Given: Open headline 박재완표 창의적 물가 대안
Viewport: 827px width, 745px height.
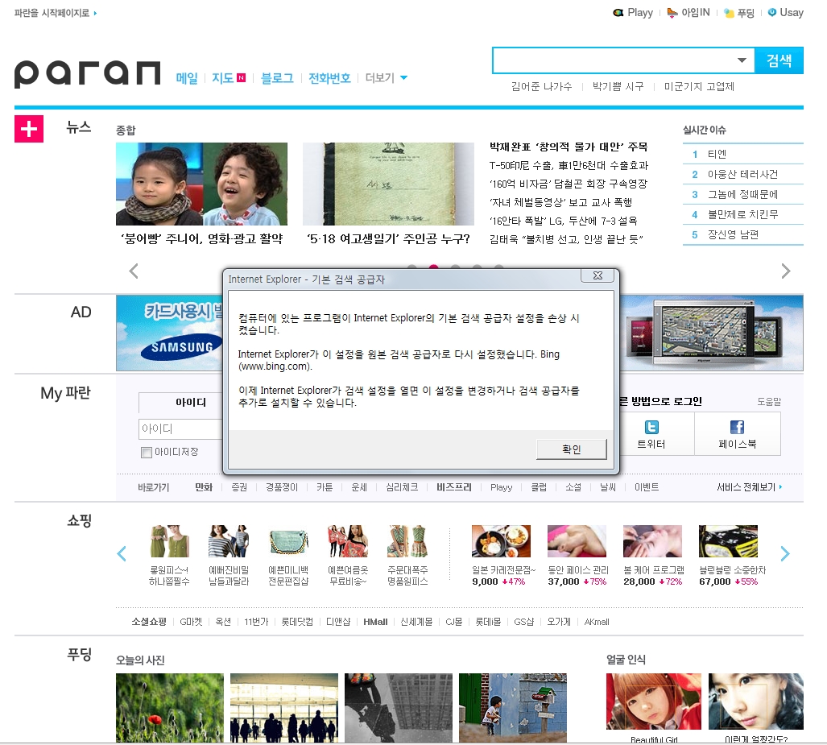Looking at the screenshot, I should pyautogui.click(x=569, y=147).
